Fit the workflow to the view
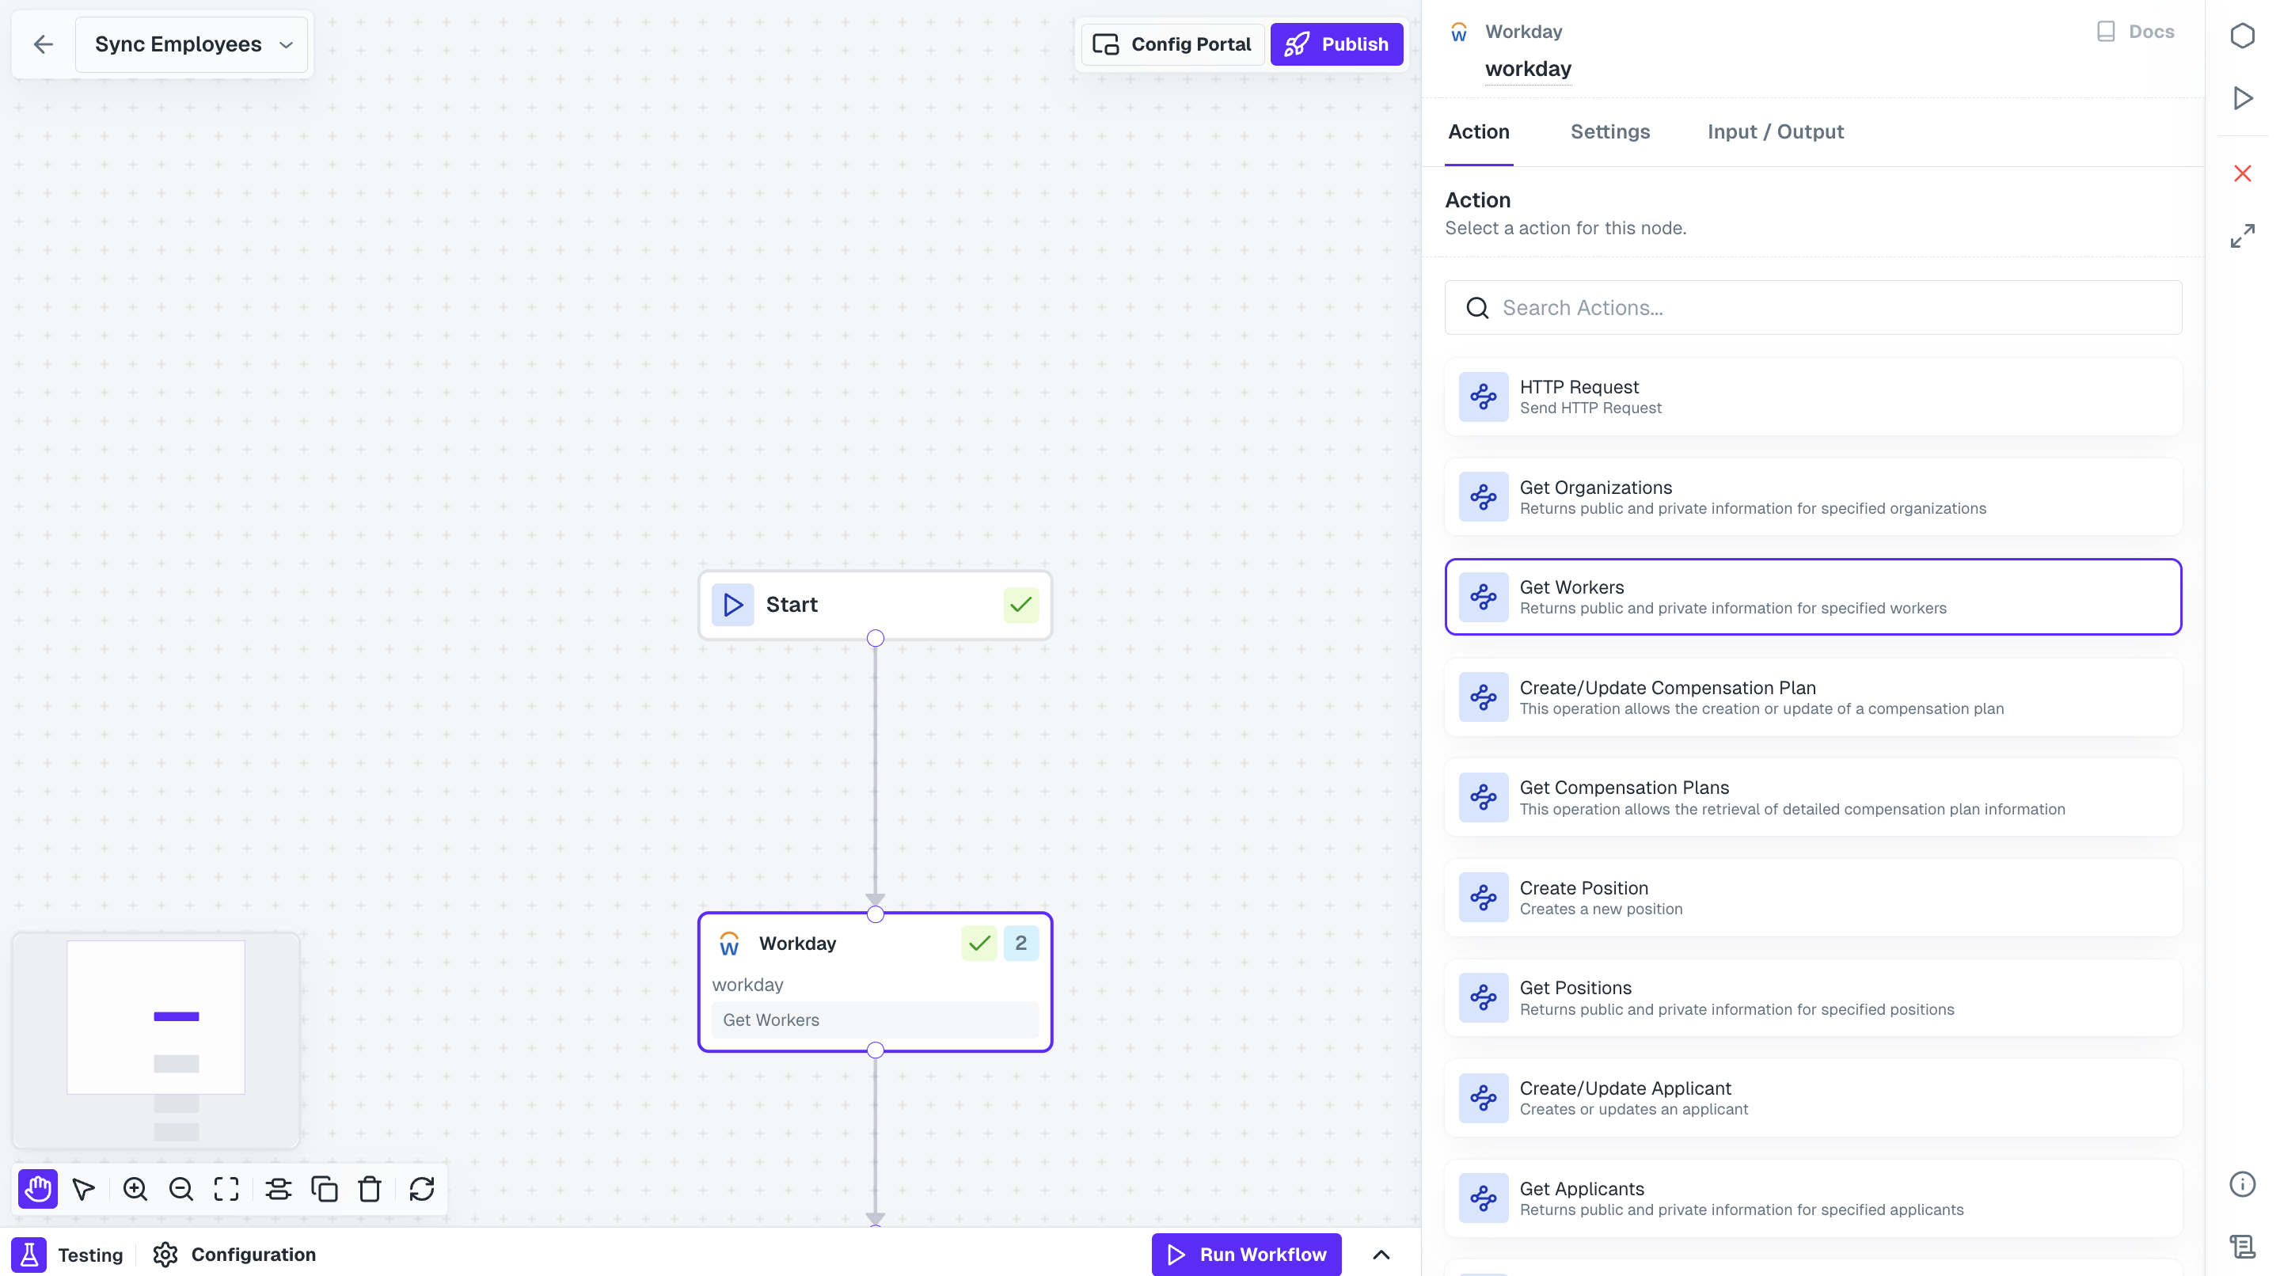The image size is (2280, 1276). (226, 1189)
